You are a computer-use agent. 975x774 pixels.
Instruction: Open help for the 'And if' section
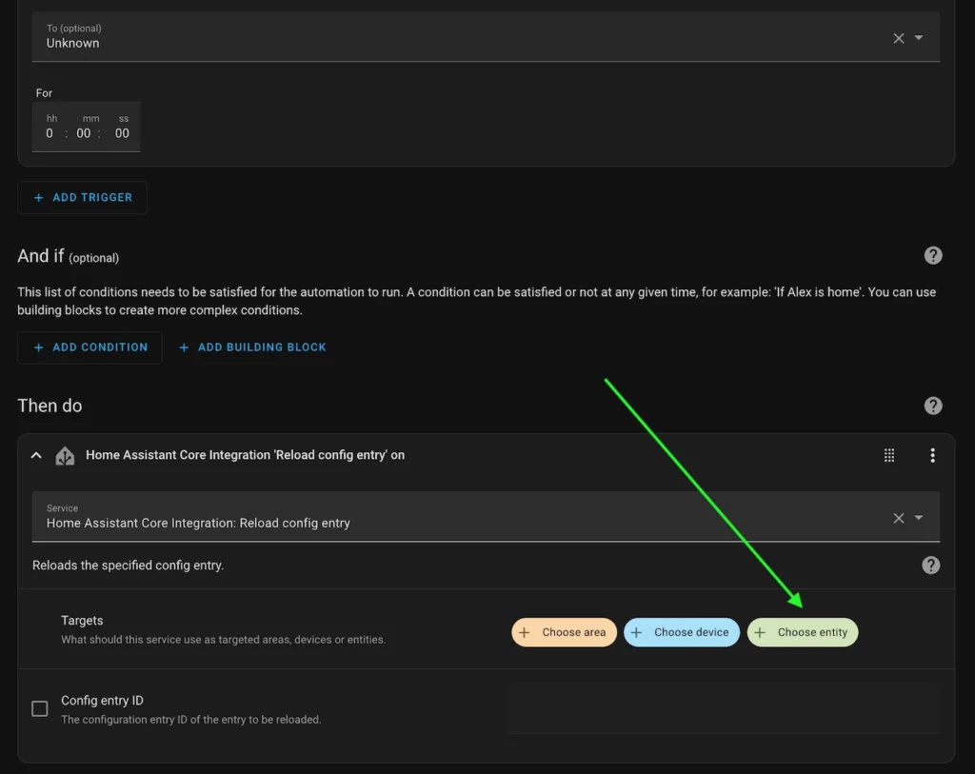click(933, 255)
